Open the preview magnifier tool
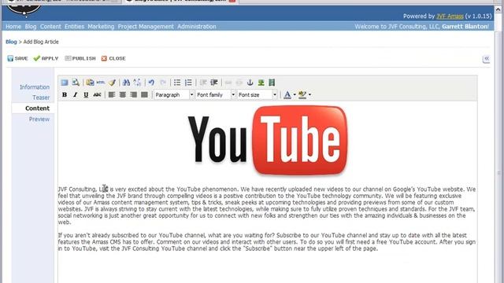The height and width of the screenshot is (283, 504). [x=76, y=83]
